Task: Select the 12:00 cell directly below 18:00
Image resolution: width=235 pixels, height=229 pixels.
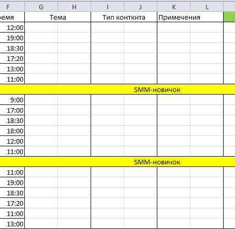Action: pyautogui.click(x=12, y=141)
